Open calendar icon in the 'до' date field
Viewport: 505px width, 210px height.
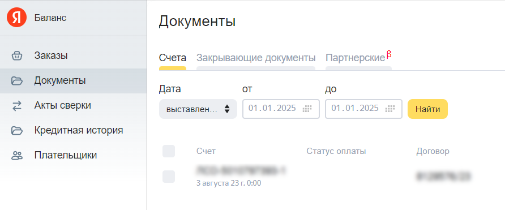point(390,109)
